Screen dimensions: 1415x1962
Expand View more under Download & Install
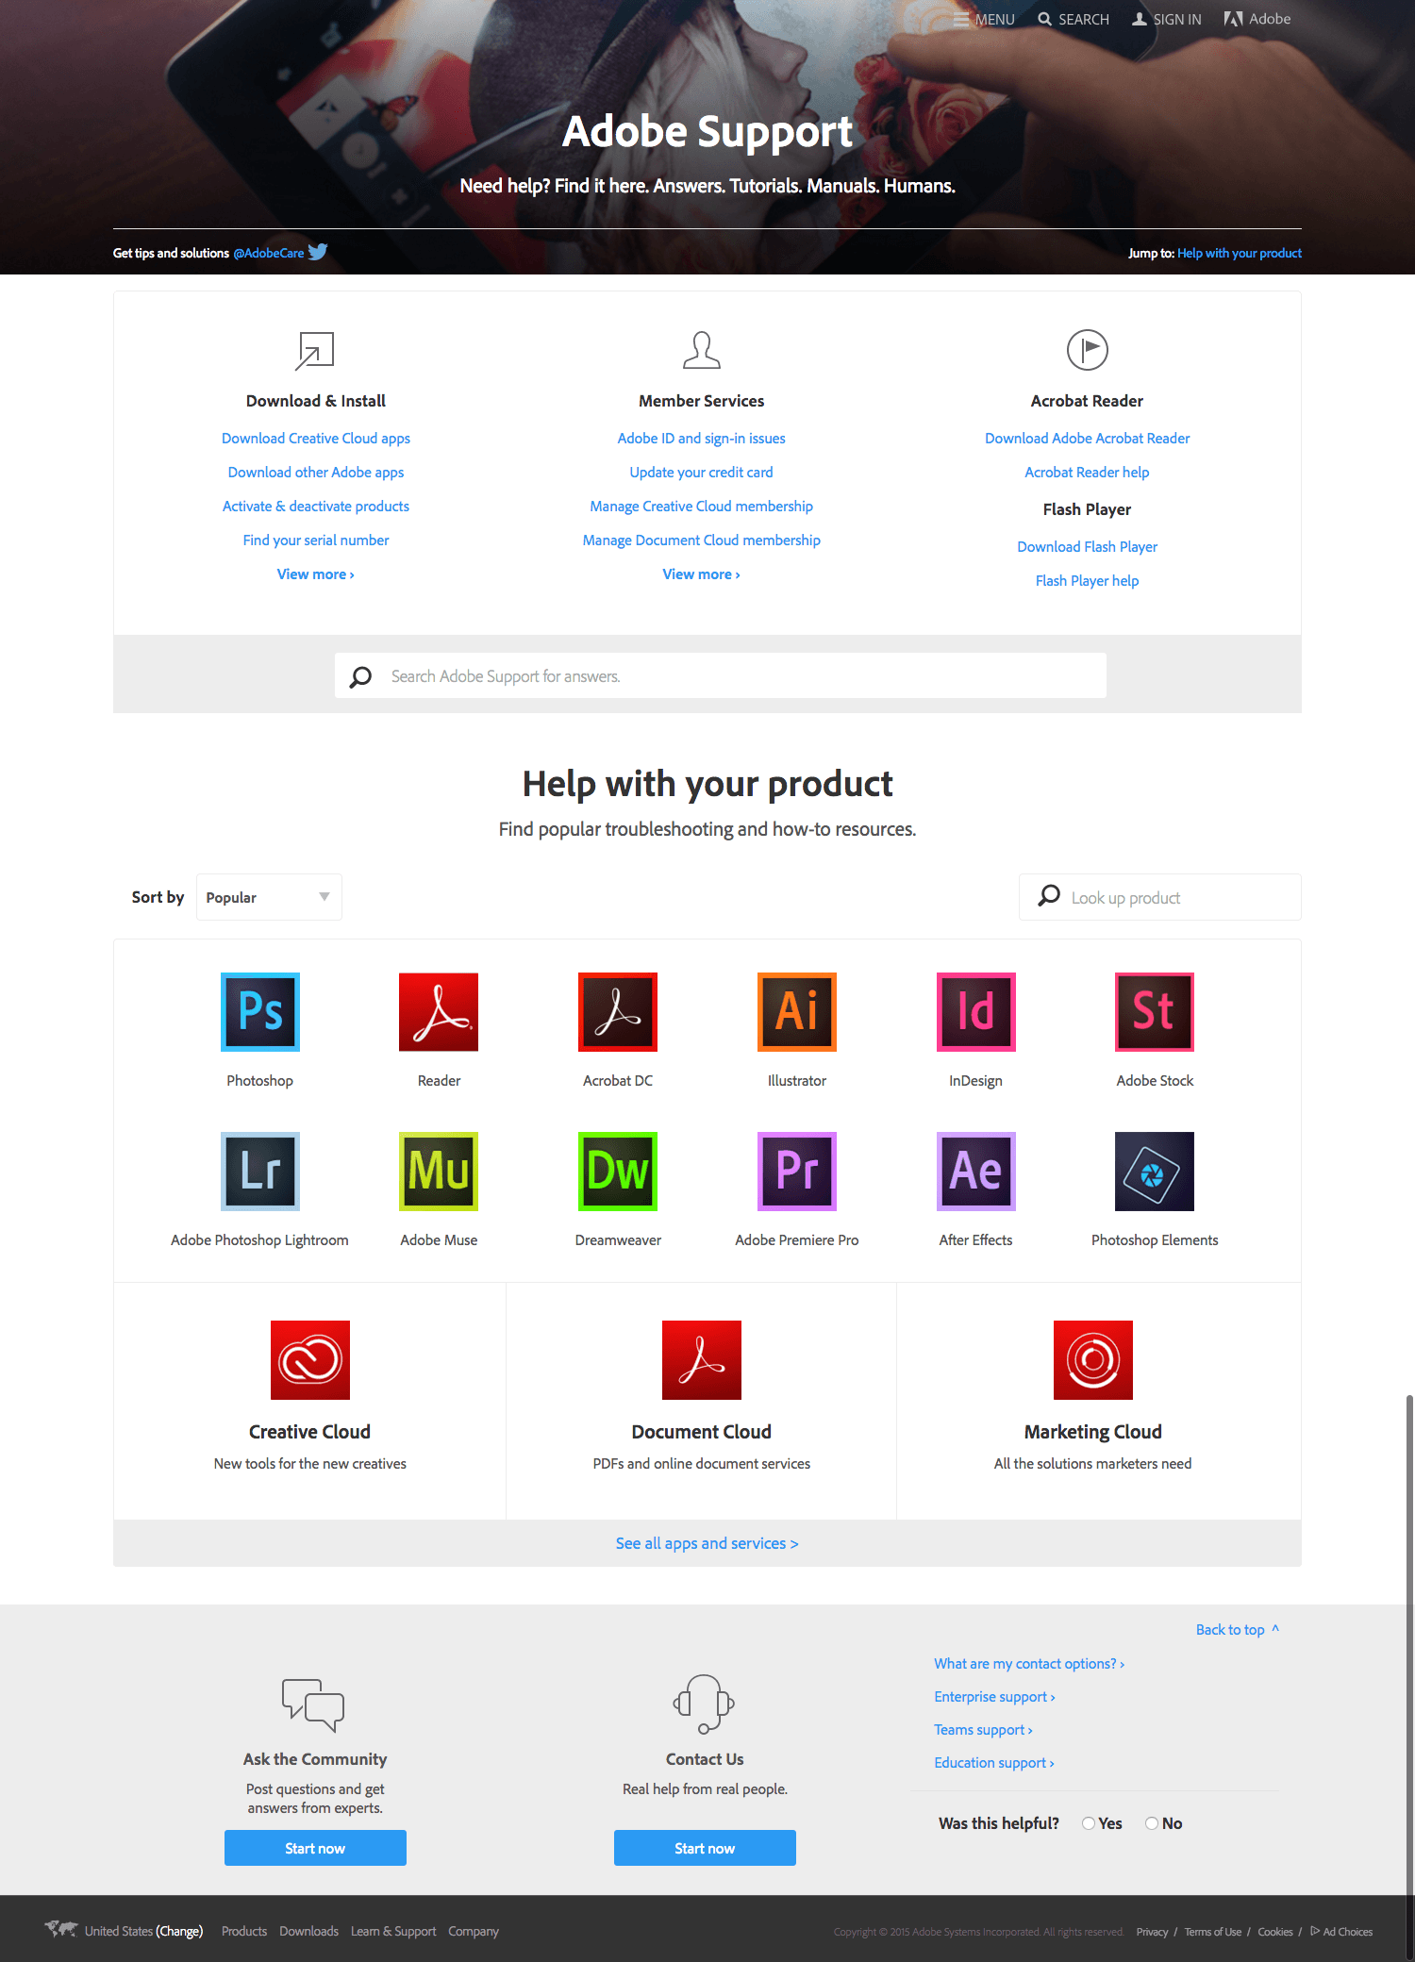pyautogui.click(x=316, y=574)
